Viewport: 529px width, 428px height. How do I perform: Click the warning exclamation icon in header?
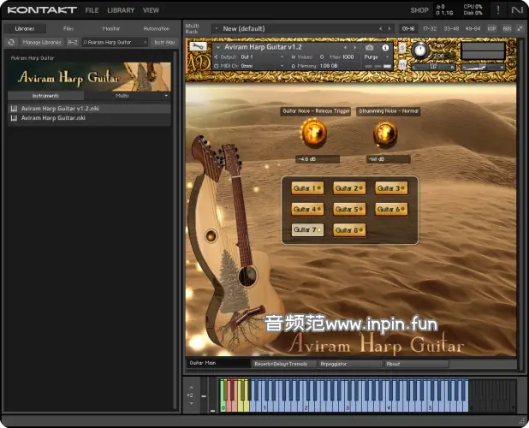(x=497, y=10)
